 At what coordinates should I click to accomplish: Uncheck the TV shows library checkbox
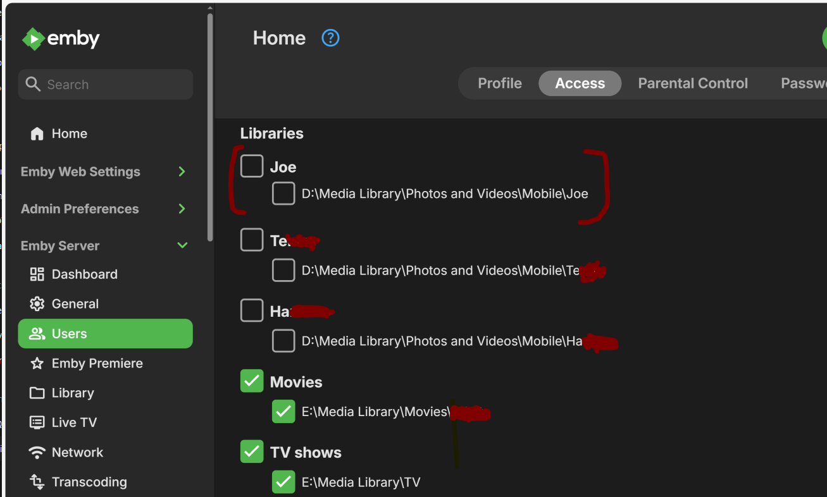[x=252, y=451]
